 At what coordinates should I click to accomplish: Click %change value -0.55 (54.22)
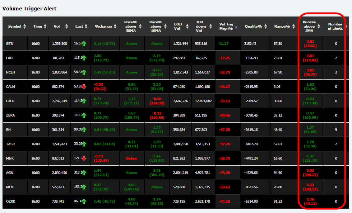tap(100, 86)
